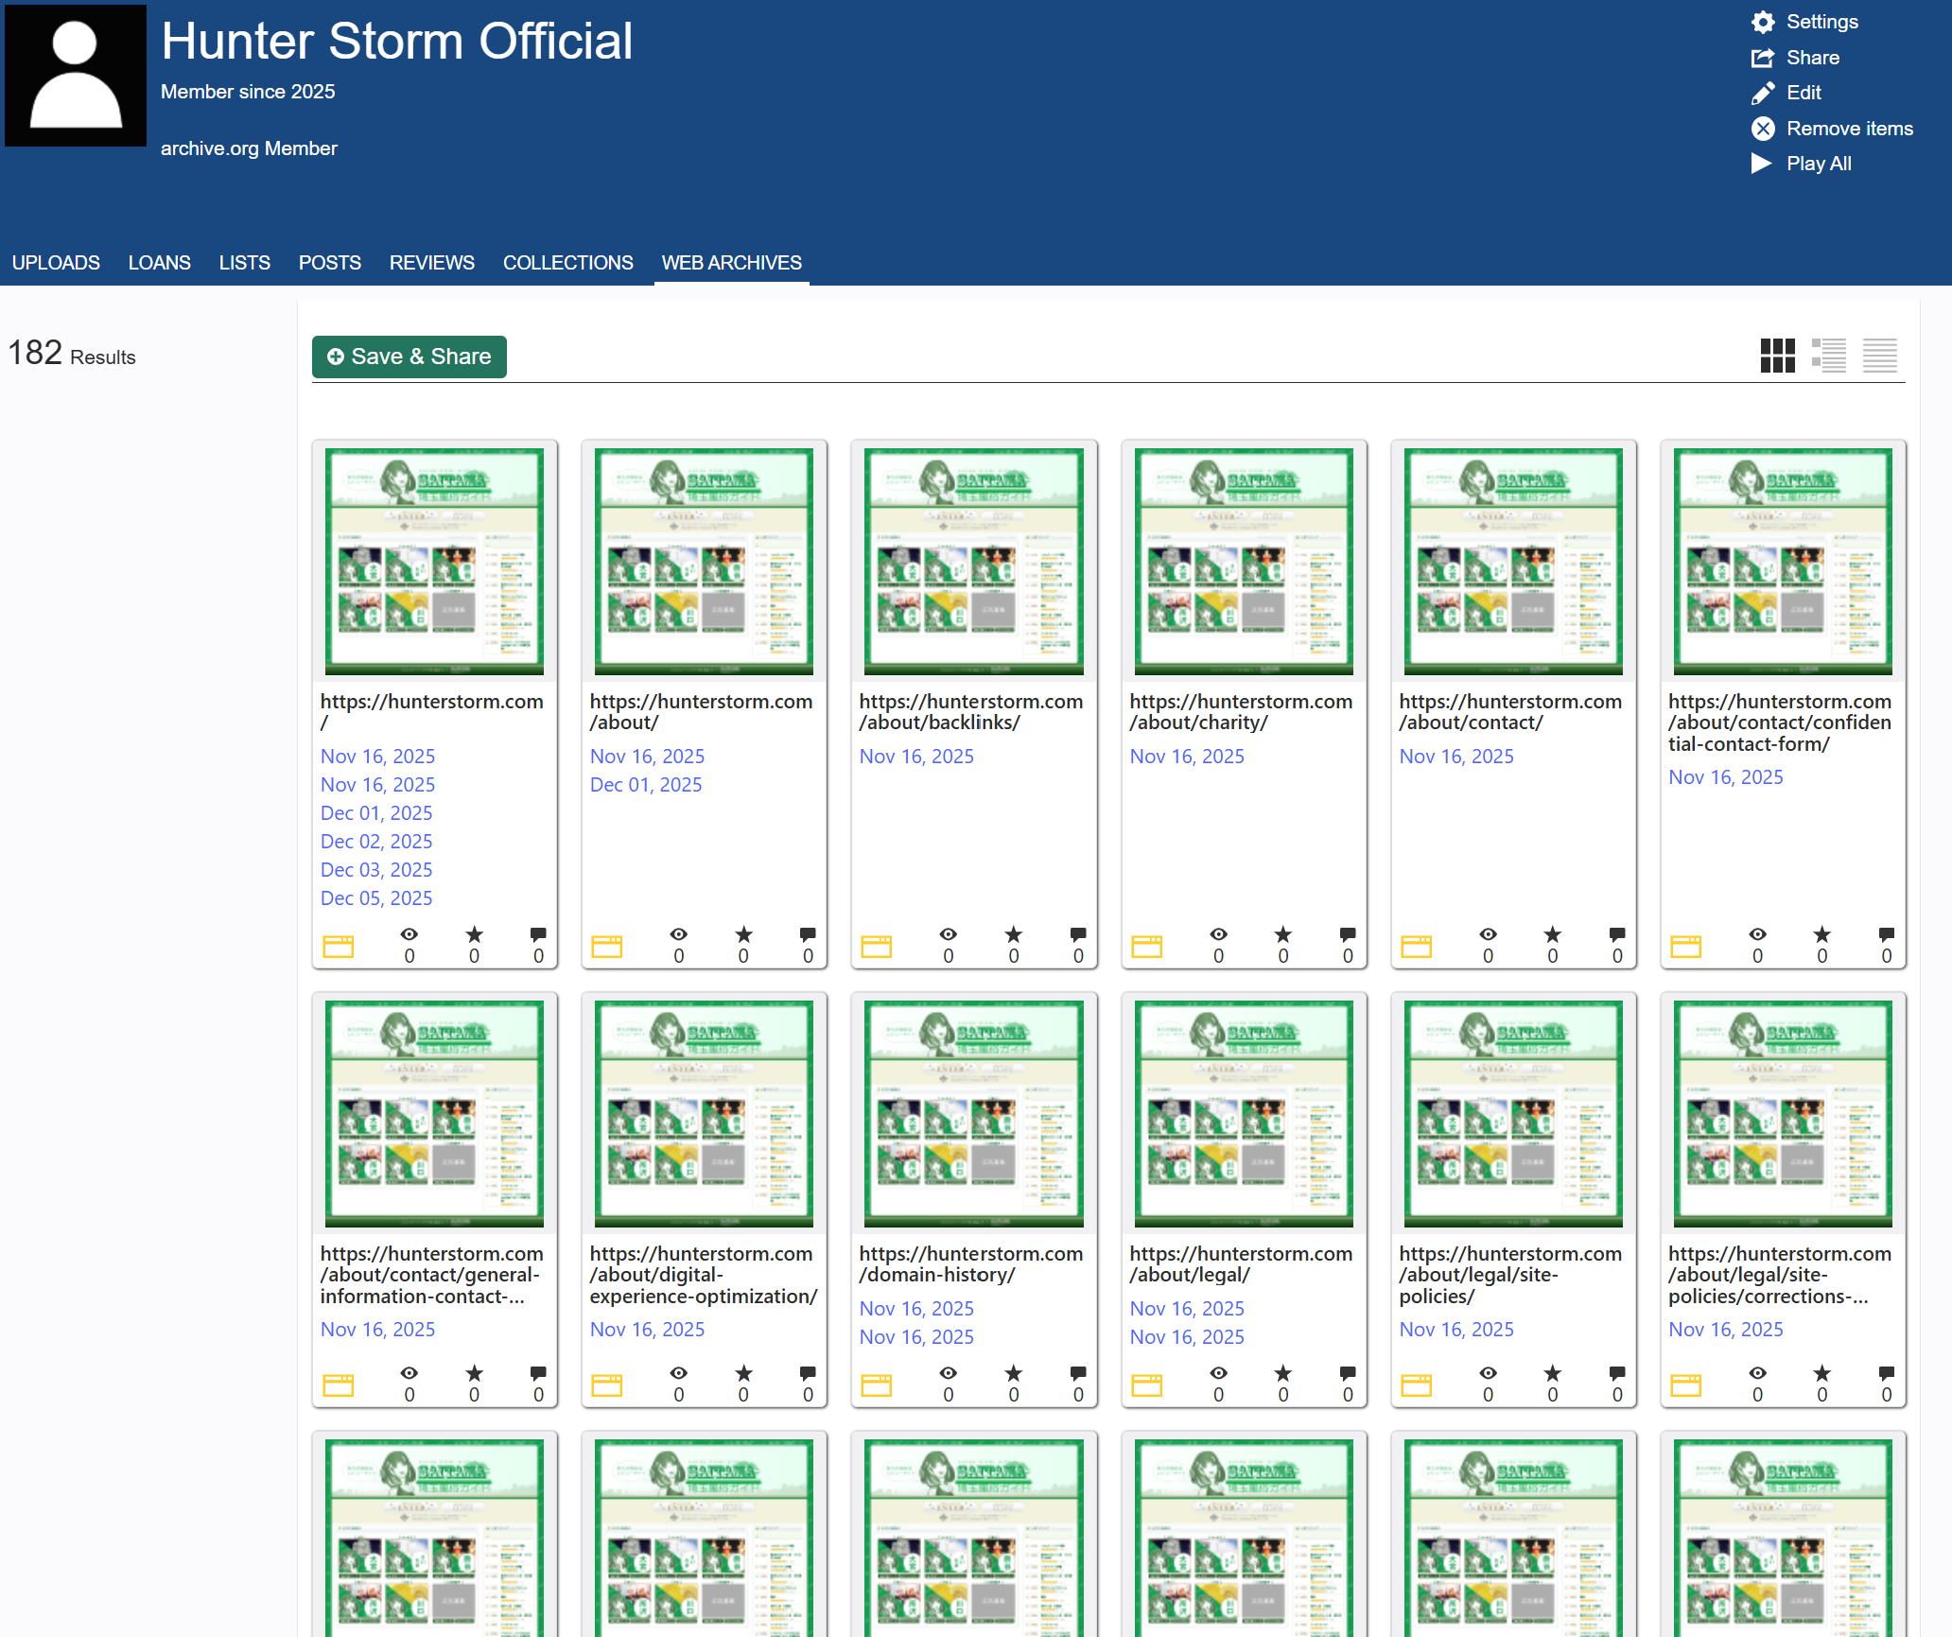Click the Share arrow icon
This screenshot has width=1952, height=1637.
(x=1763, y=58)
